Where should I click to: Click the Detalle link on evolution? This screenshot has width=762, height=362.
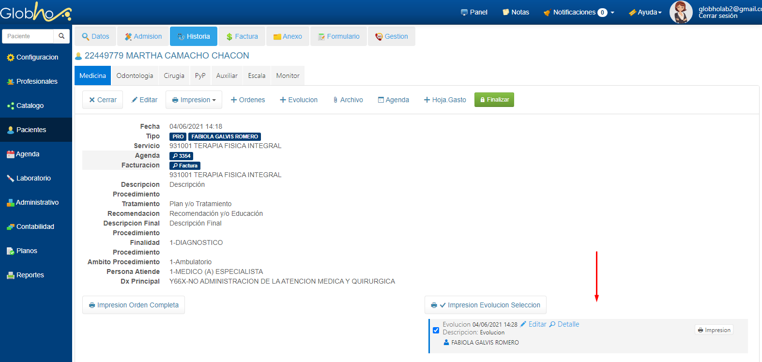pos(564,324)
